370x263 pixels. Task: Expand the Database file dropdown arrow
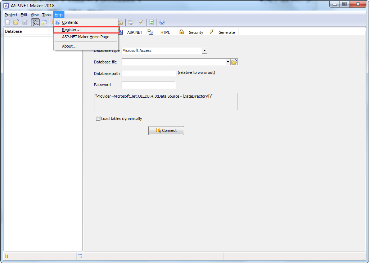pyautogui.click(x=228, y=62)
